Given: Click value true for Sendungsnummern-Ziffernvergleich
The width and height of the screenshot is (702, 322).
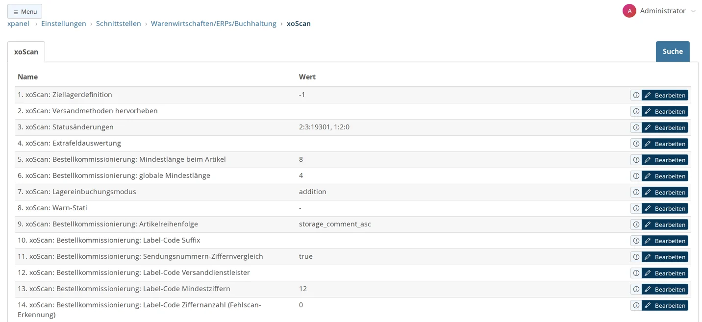Looking at the screenshot, I should [306, 256].
